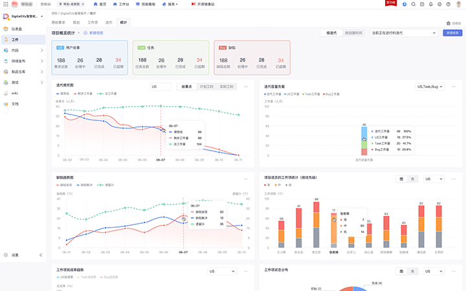
Task: Toggle 总工作量 legend in burndown chart
Action: coord(107,94)
